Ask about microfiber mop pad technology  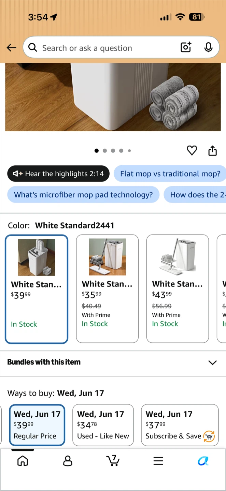click(83, 195)
